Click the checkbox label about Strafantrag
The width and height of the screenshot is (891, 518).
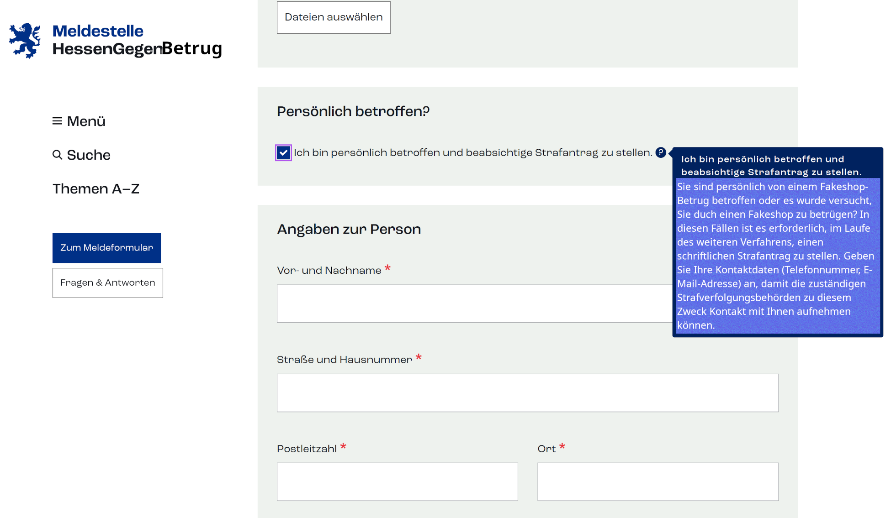(x=472, y=153)
